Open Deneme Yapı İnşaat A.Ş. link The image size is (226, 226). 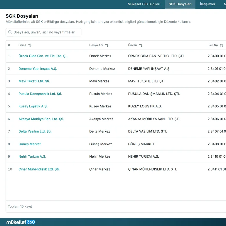point(38,69)
